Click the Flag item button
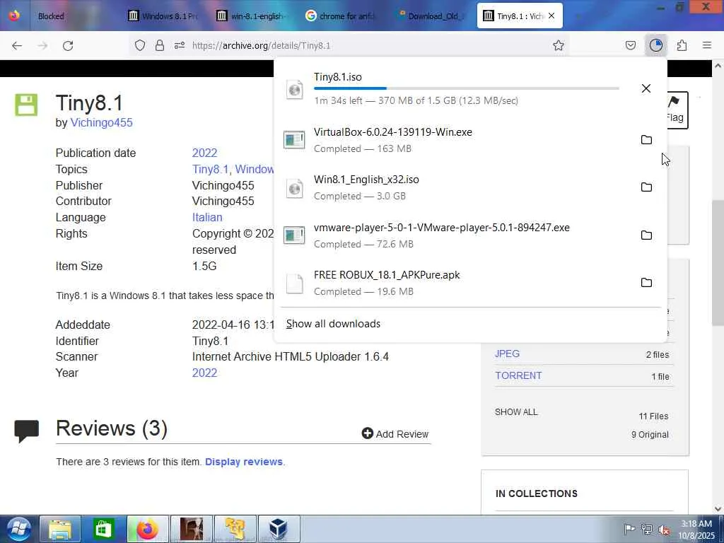This screenshot has height=543, width=724. click(677, 110)
